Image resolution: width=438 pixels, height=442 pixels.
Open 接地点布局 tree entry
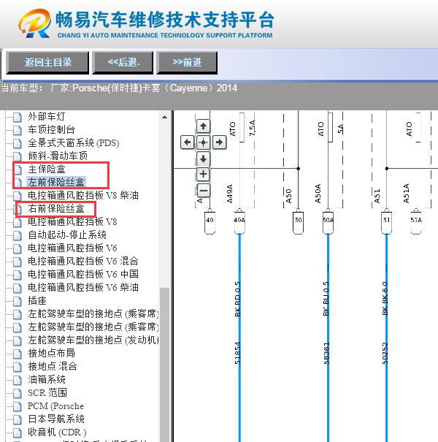pos(51,353)
